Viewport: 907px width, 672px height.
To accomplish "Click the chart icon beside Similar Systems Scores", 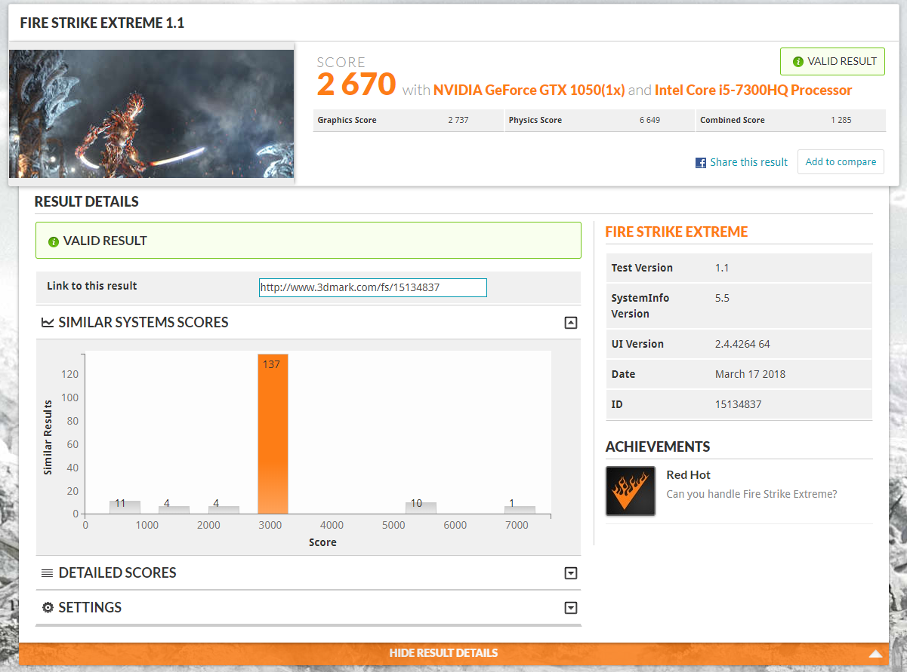I will 47,323.
